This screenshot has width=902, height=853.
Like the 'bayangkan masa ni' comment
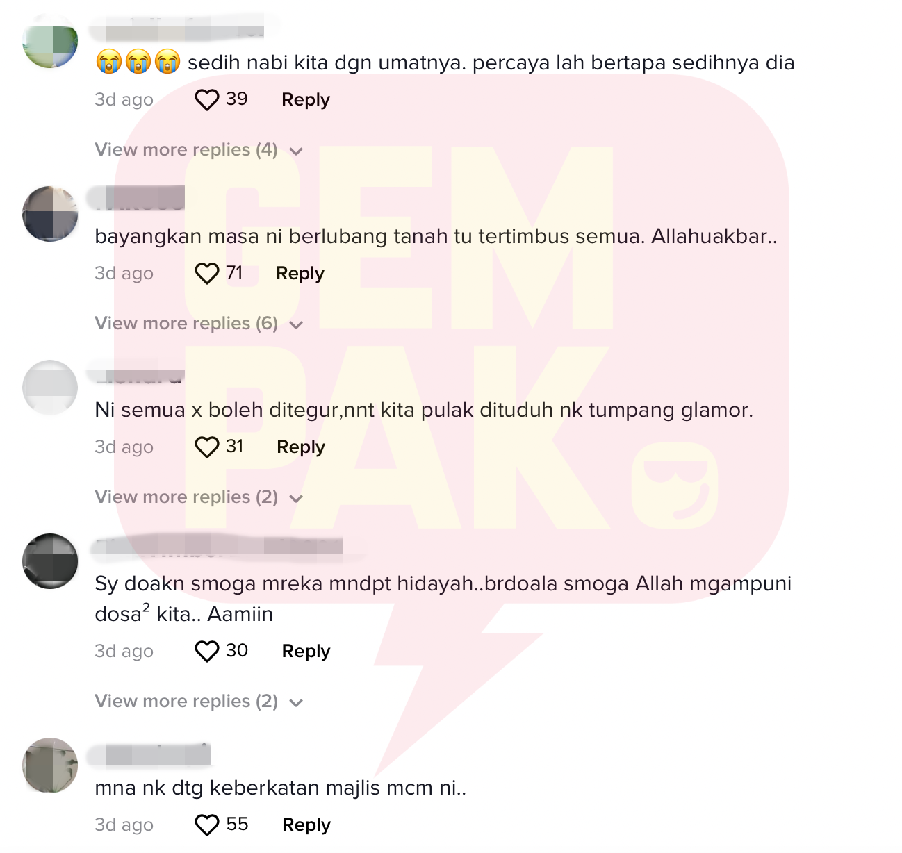[206, 274]
